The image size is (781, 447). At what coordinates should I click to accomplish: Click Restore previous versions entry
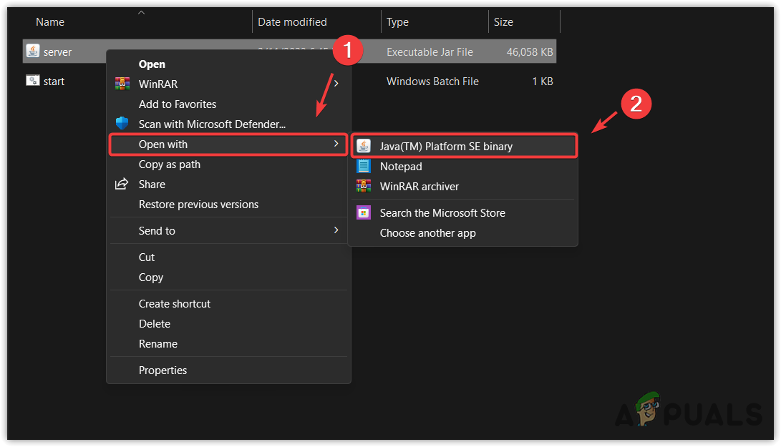point(198,204)
